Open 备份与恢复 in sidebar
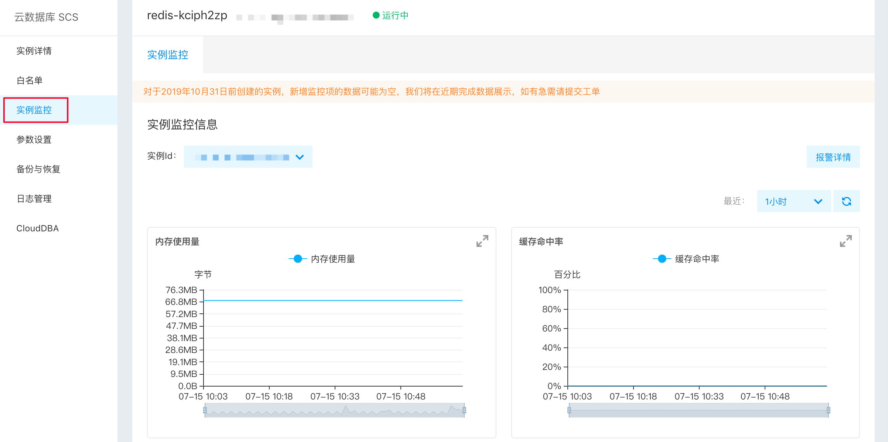Viewport: 888px width, 442px height. point(38,169)
